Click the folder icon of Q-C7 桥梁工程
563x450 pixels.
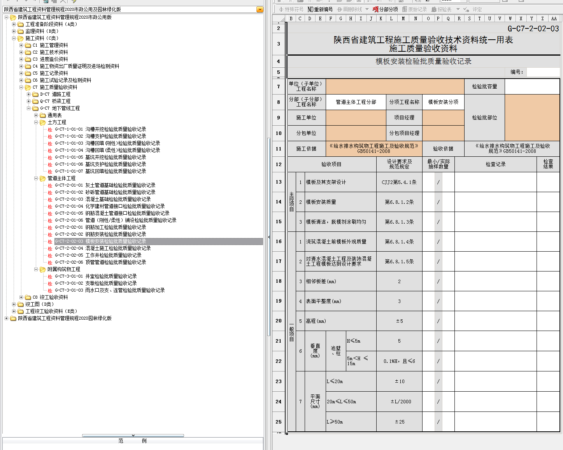[x=35, y=101]
